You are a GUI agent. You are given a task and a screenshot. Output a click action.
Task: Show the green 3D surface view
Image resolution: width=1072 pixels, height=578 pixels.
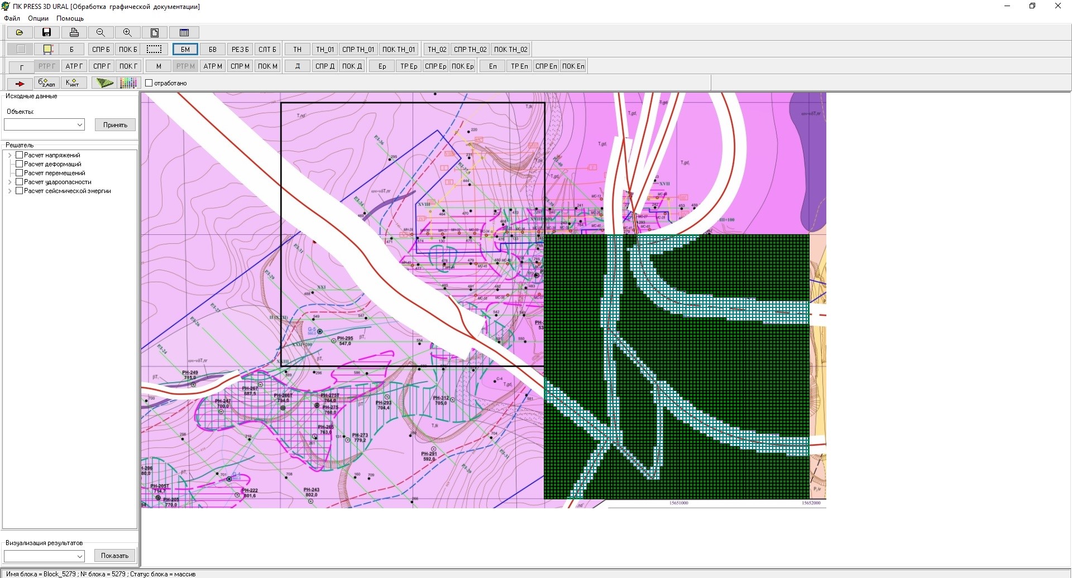click(104, 83)
